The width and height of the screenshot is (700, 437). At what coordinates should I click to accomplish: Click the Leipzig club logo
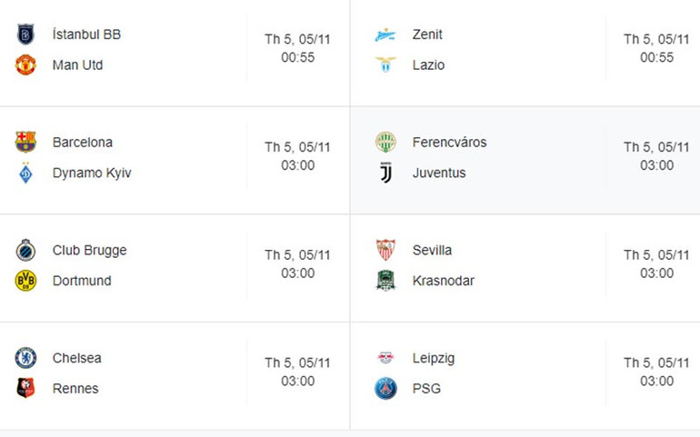tap(385, 358)
